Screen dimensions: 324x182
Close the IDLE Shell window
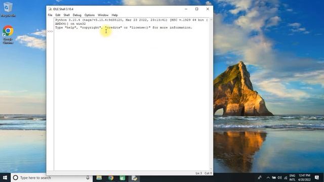[208, 9]
